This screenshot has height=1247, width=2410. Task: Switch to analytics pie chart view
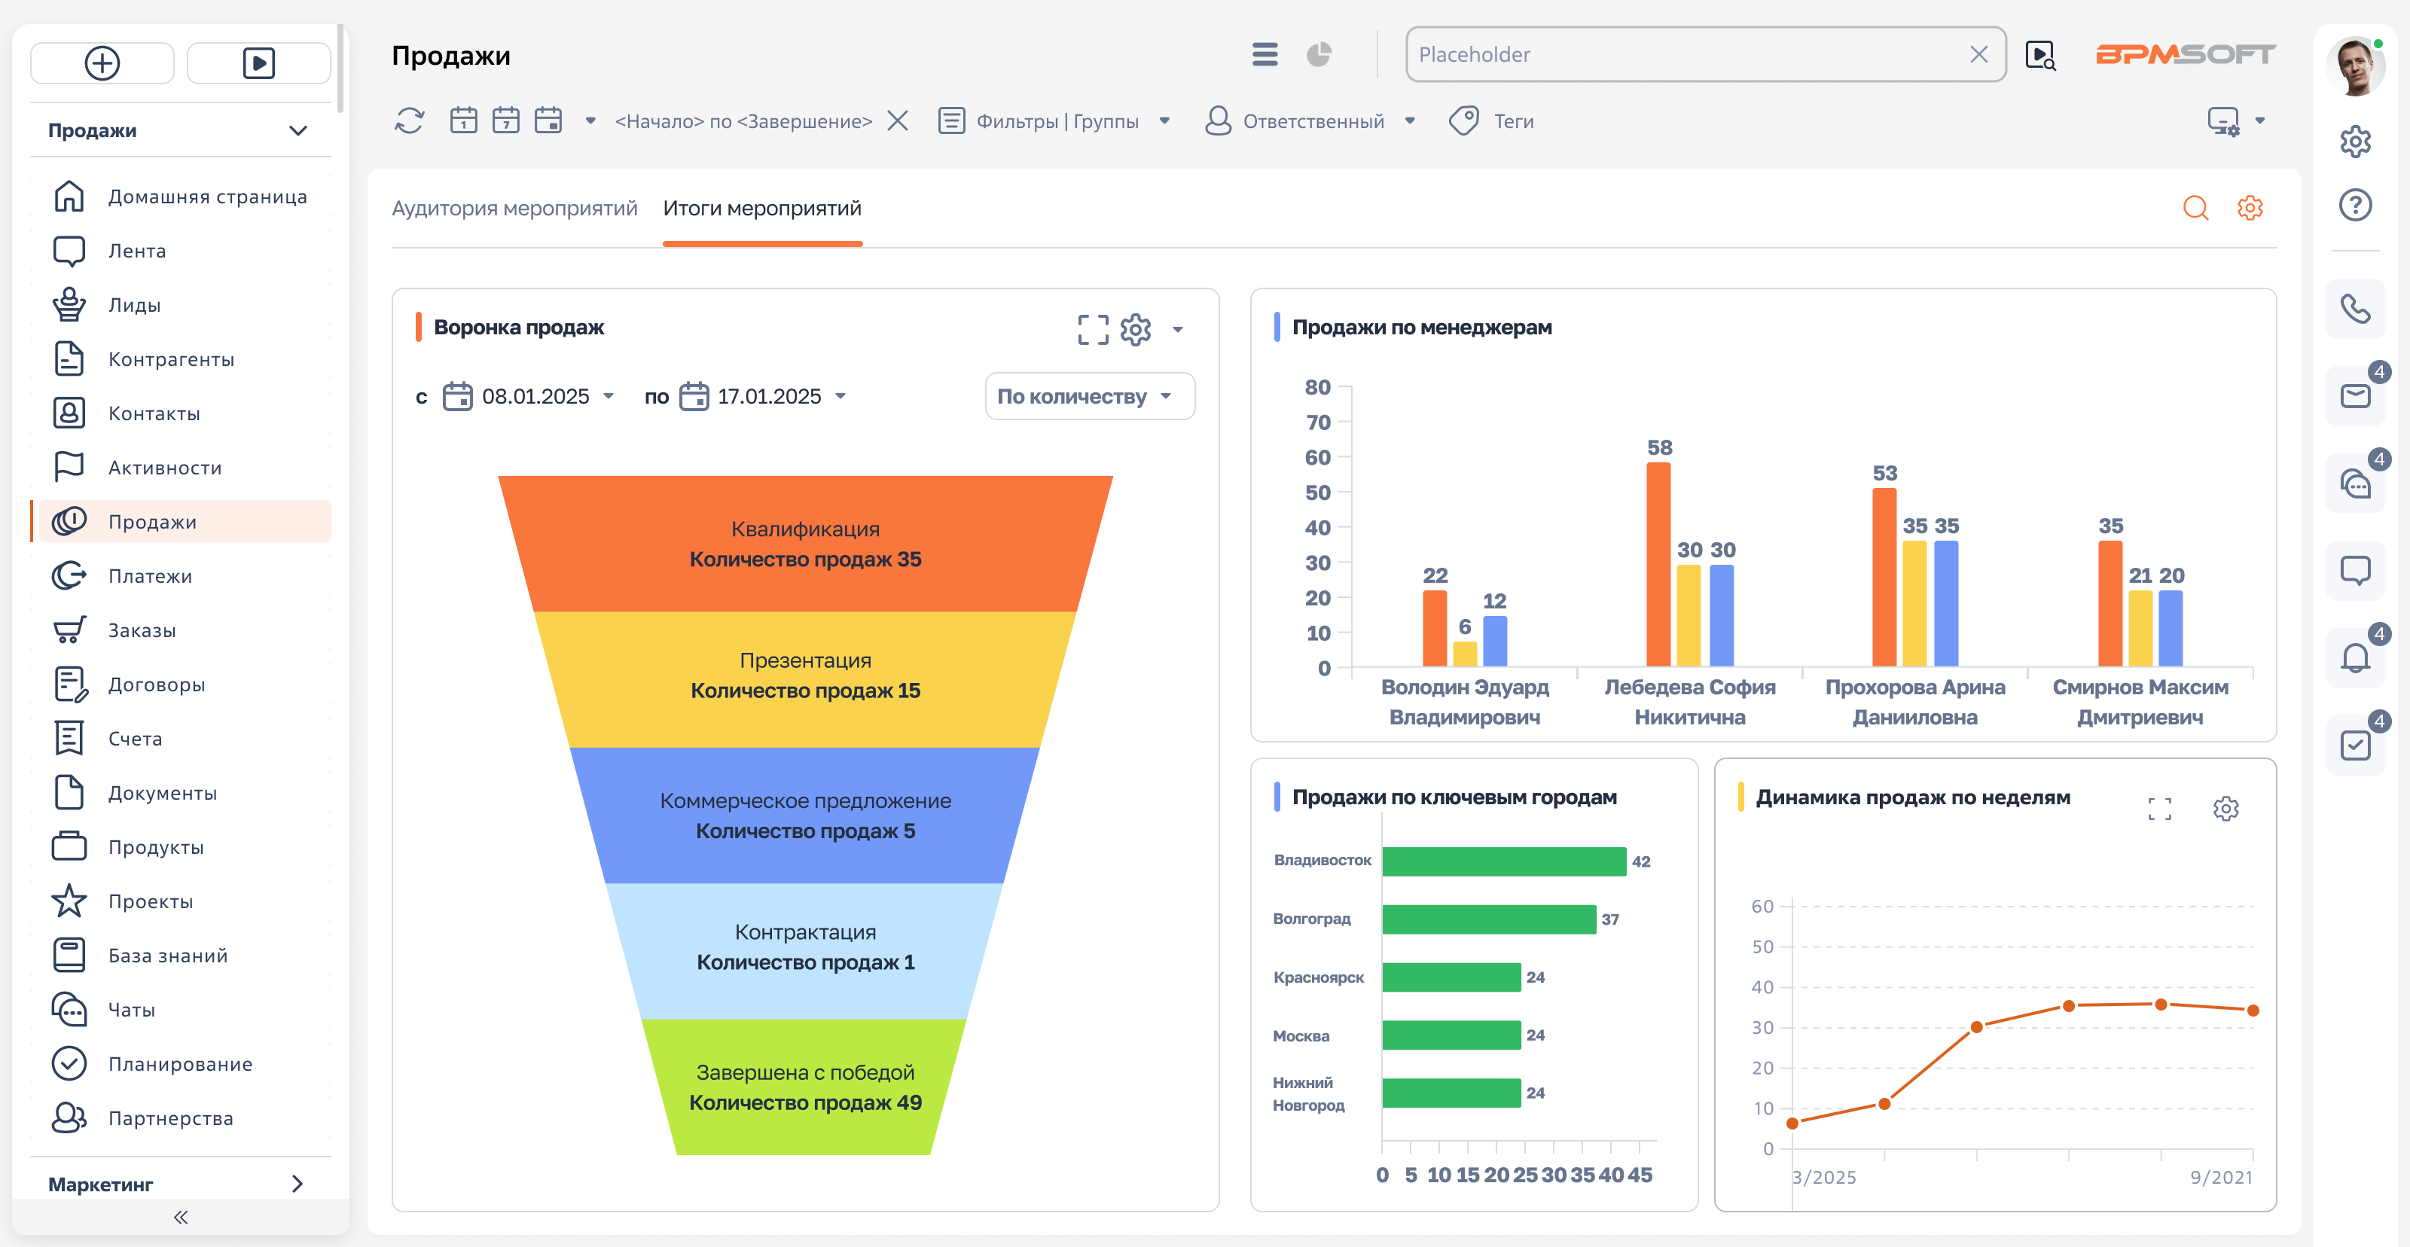point(1319,54)
